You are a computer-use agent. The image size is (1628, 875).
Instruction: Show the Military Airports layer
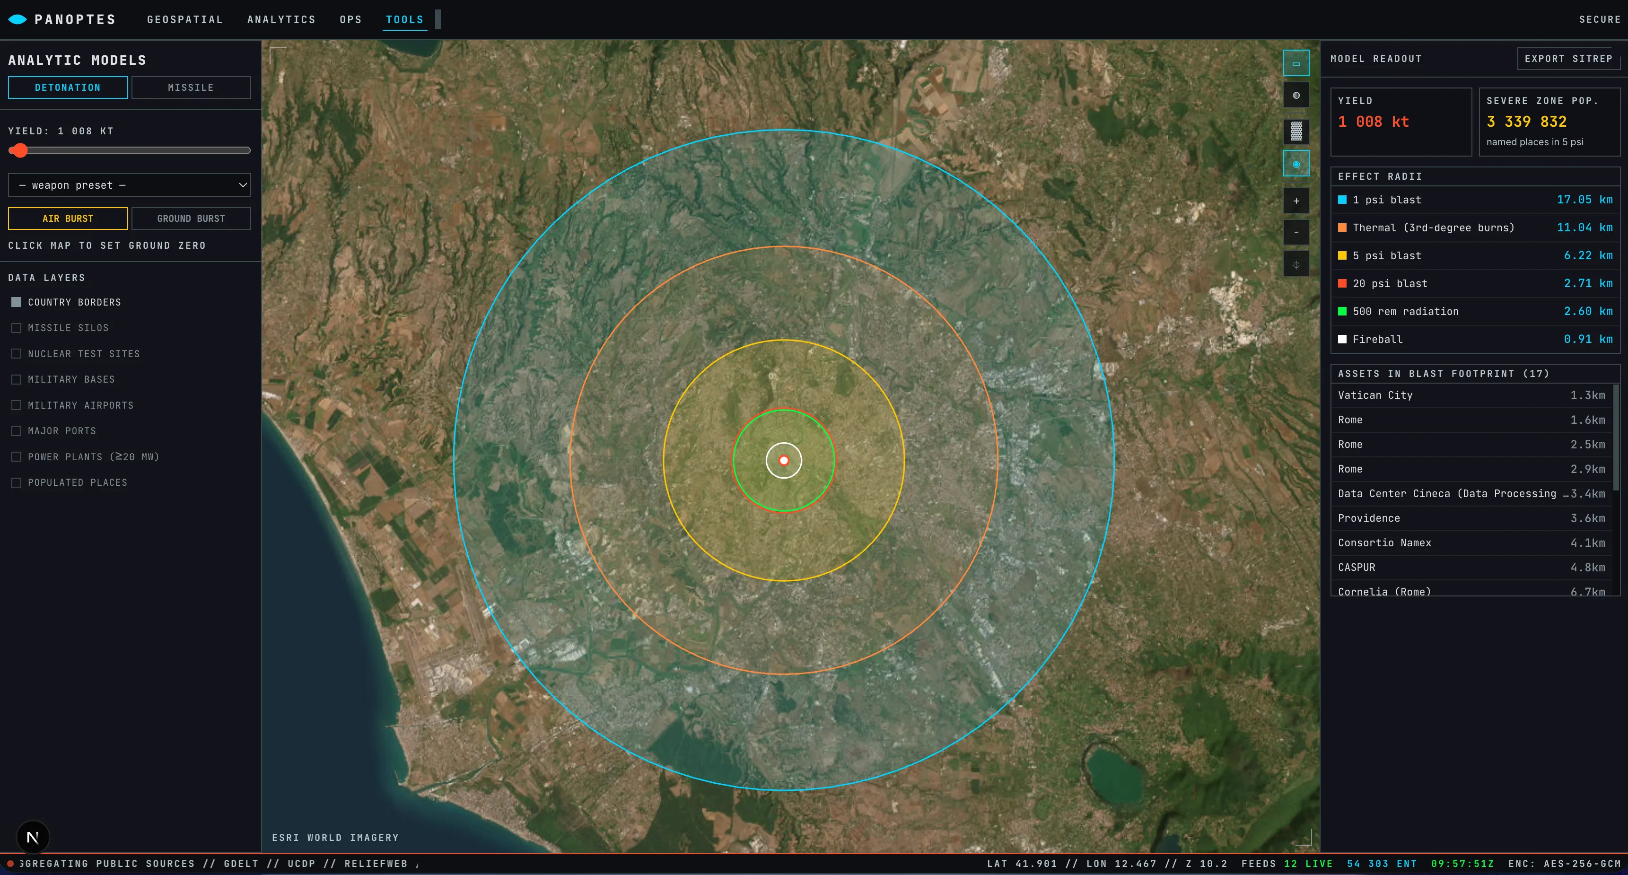point(17,405)
